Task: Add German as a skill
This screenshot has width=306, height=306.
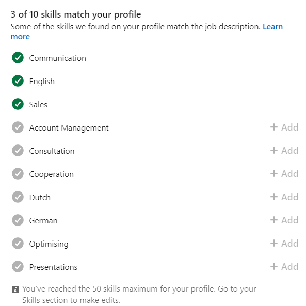Action: point(284,220)
